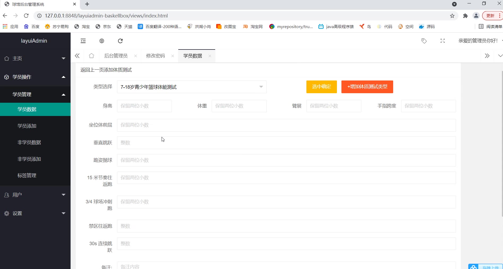Expand the 用户 sidebar menu
Image resolution: width=503 pixels, height=269 pixels.
coord(35,195)
